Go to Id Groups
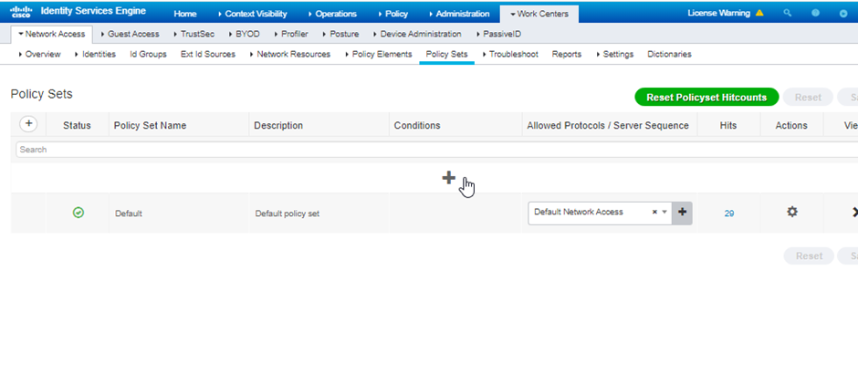The height and width of the screenshot is (375, 858). tap(148, 54)
